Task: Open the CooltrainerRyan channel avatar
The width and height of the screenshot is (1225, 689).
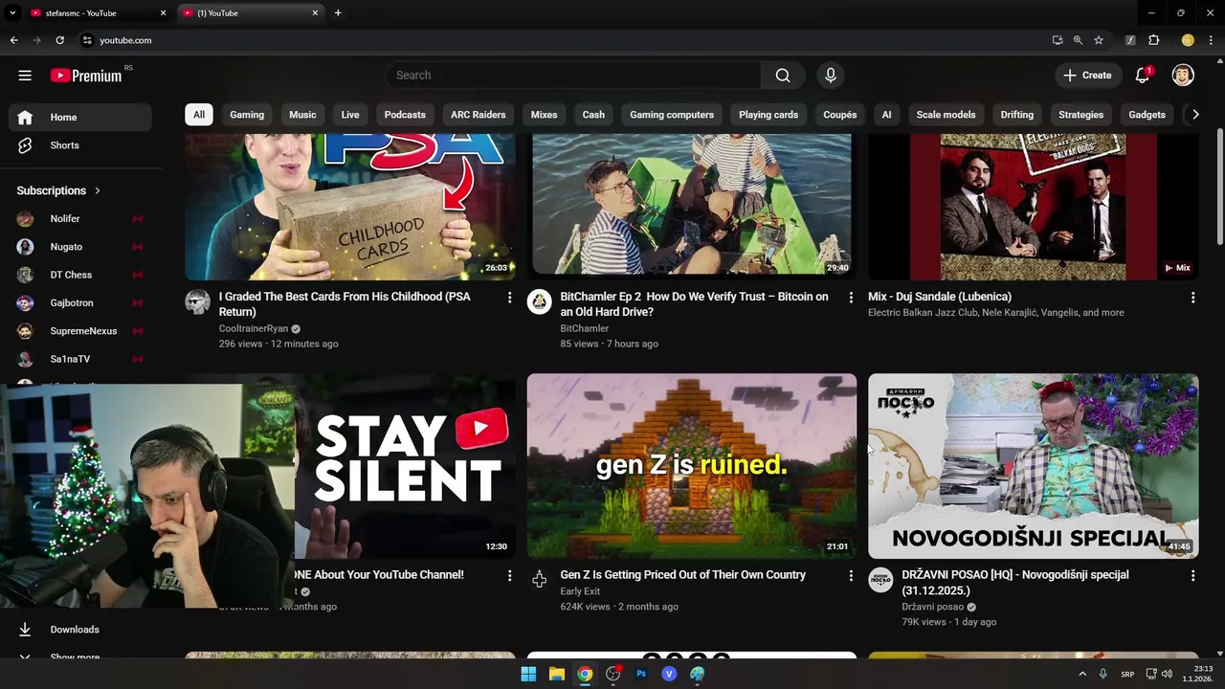Action: (198, 301)
